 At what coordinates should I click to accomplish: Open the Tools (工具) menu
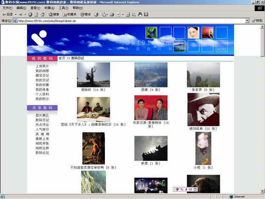(x=63, y=8)
